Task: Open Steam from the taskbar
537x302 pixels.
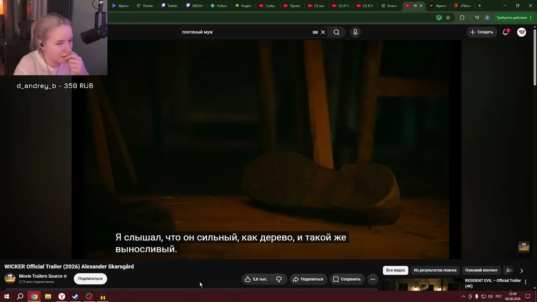Action: click(76, 297)
